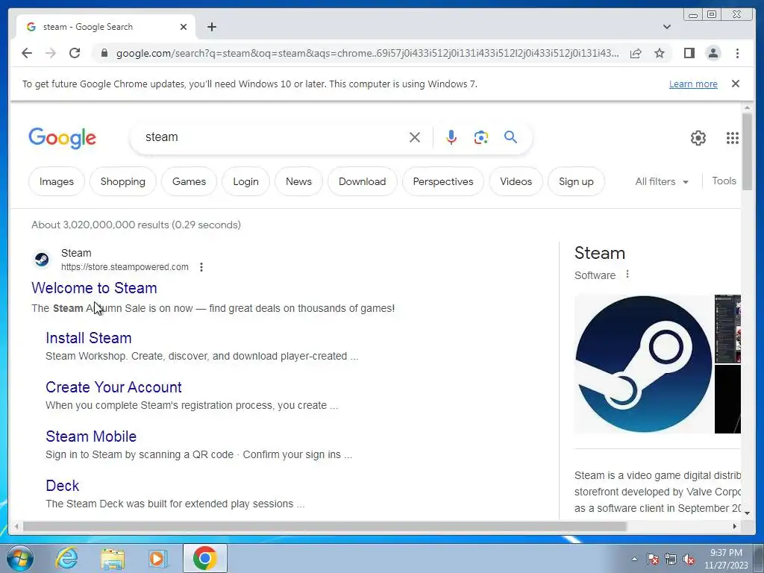Open the Action Center flag icon
764x573 pixels.
click(653, 560)
